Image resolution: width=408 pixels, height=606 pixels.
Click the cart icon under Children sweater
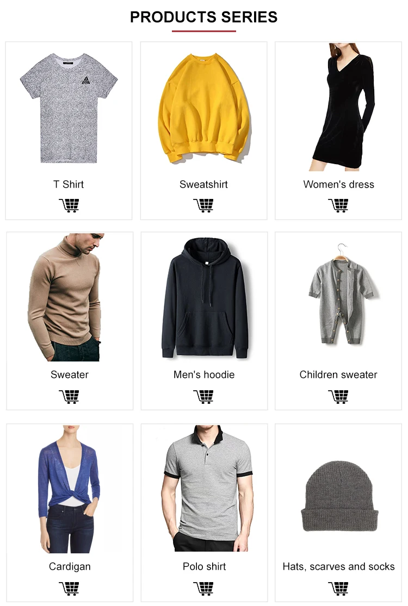click(338, 397)
